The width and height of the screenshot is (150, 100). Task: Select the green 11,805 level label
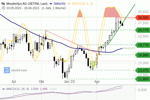(142, 79)
